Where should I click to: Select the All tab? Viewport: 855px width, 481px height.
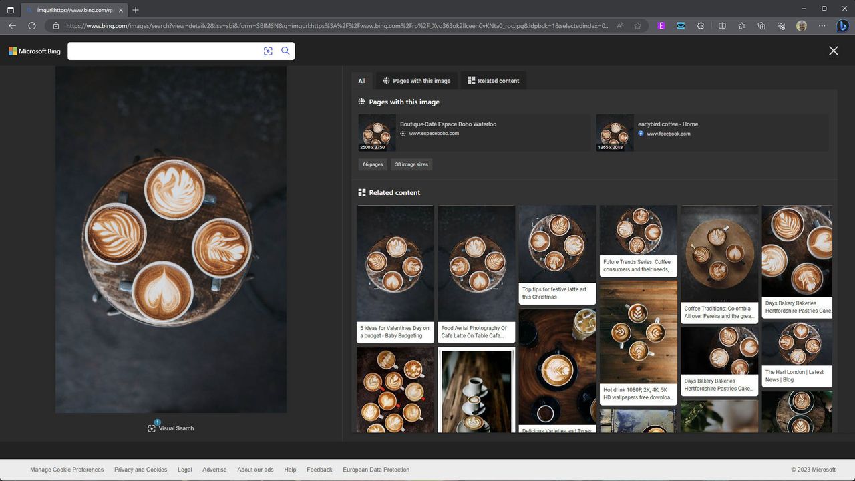[362, 81]
